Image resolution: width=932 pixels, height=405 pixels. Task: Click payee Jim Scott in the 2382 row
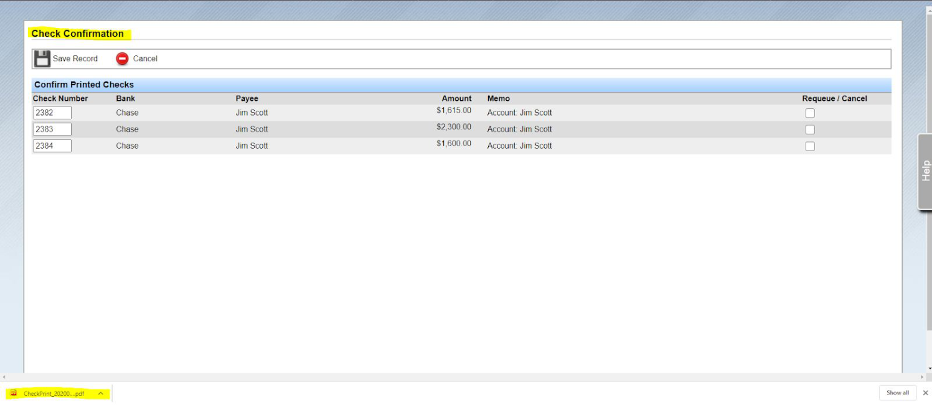click(252, 113)
